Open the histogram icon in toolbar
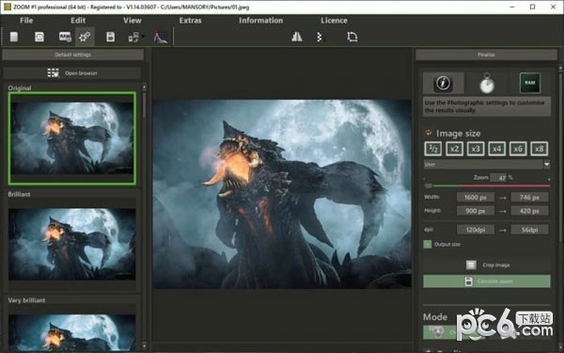Screen dimensions: 564x353 click(161, 37)
